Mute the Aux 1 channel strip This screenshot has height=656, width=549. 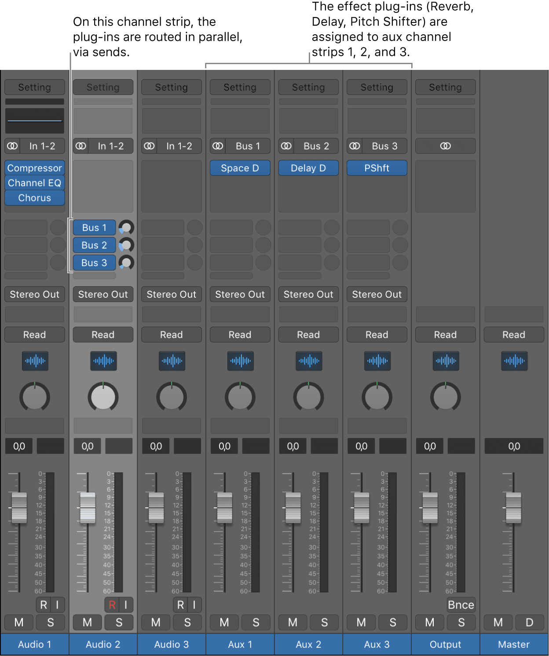[224, 623]
